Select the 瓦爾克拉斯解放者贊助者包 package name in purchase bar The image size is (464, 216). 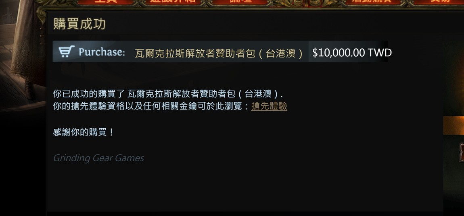point(219,53)
